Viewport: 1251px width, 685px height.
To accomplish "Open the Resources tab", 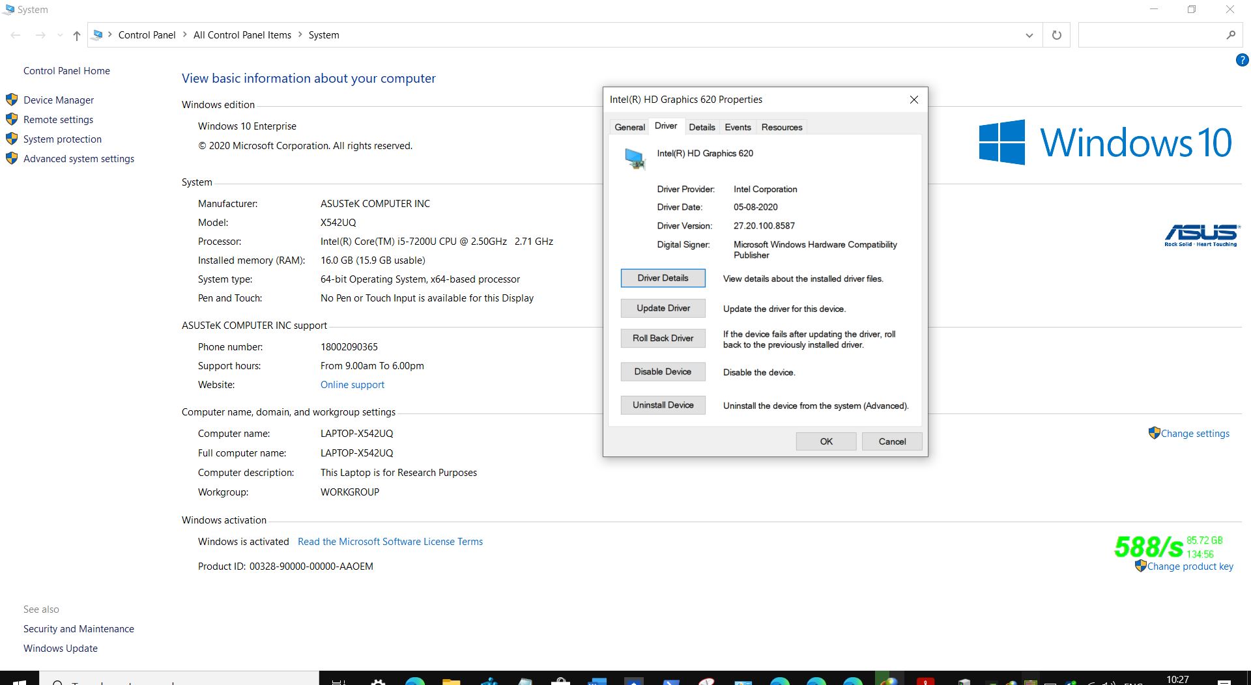I will (x=782, y=127).
